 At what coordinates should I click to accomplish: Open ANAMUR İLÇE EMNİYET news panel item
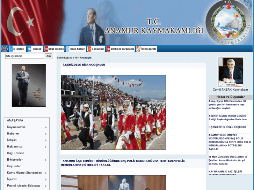click(230, 142)
